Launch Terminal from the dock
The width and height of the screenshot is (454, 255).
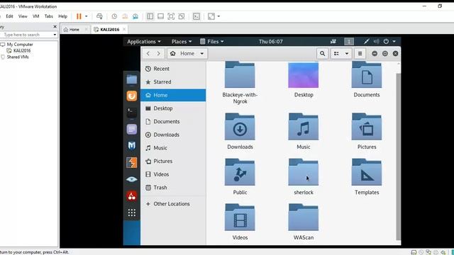click(132, 113)
